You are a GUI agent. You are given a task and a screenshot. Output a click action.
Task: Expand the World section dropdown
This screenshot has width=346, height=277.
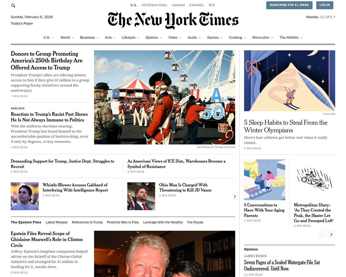tap(73, 38)
